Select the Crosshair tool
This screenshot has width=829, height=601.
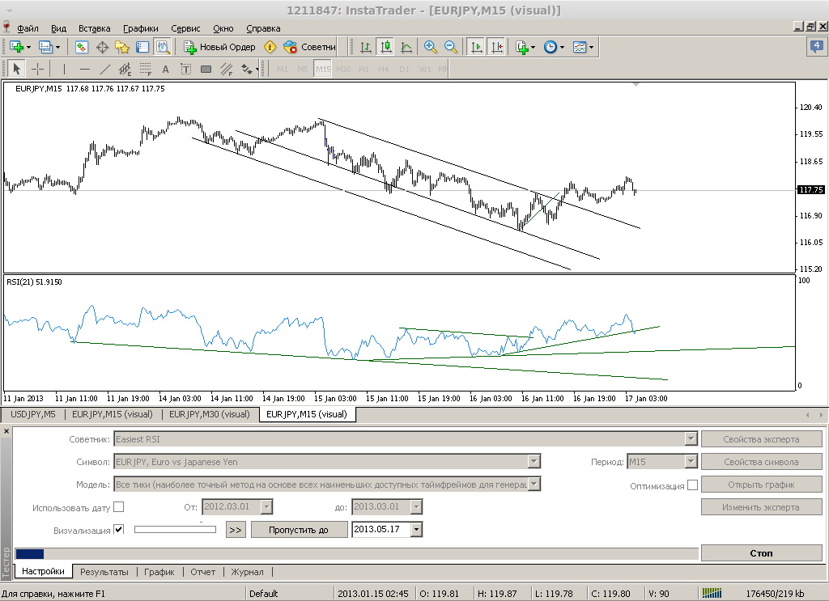point(37,69)
